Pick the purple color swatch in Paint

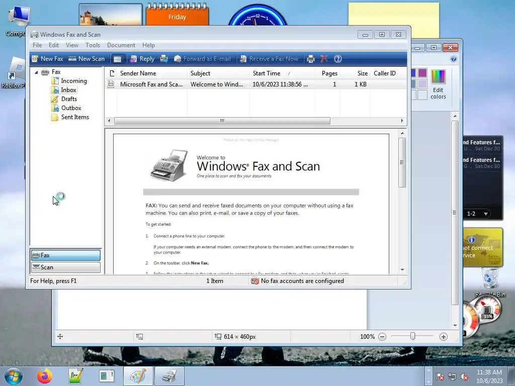(422, 73)
